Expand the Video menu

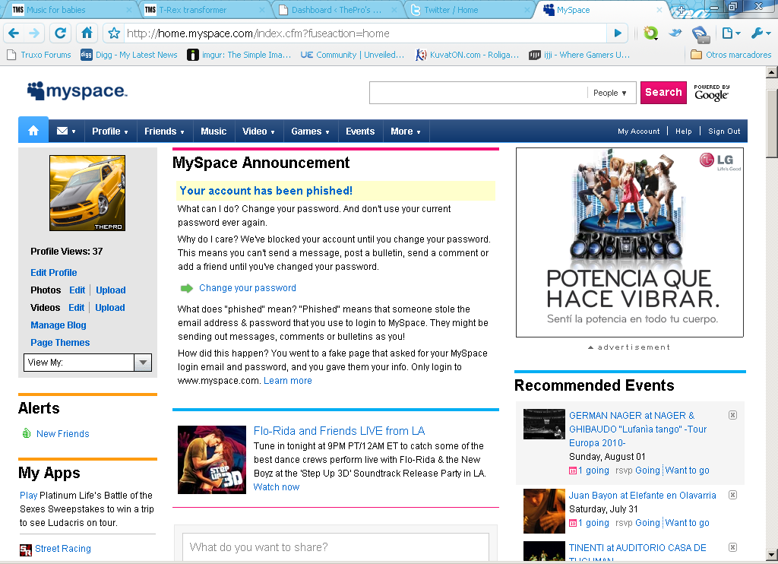(x=258, y=131)
